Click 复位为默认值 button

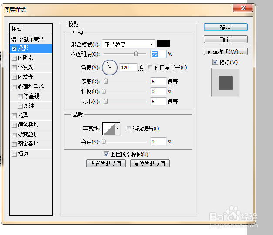[150, 163]
